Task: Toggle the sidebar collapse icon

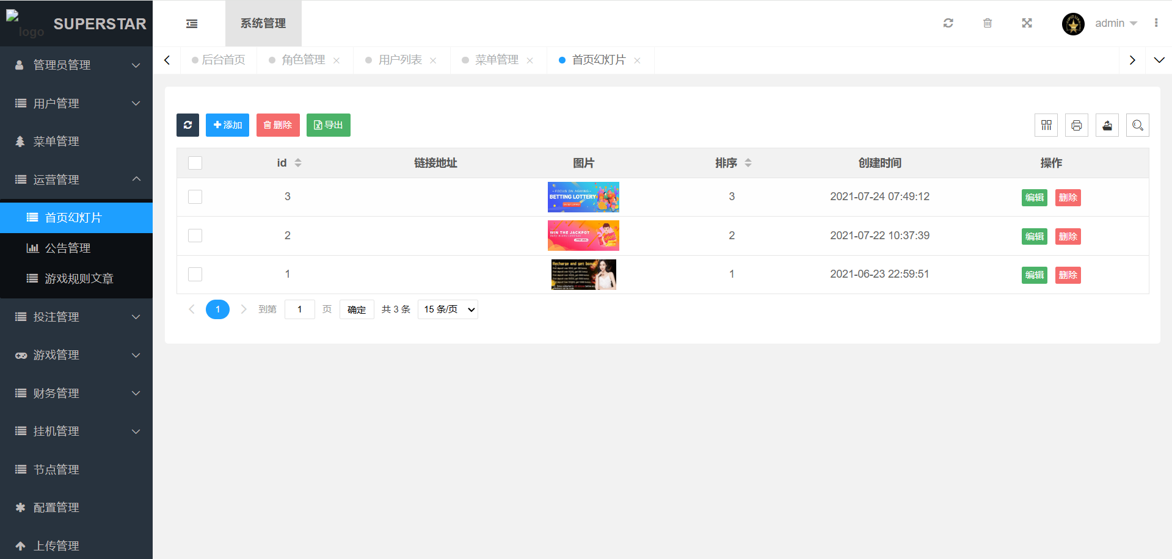Action: pos(192,24)
